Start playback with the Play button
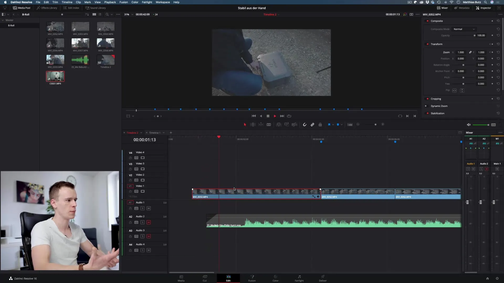Viewport: 504px width, 283px height. [275, 116]
